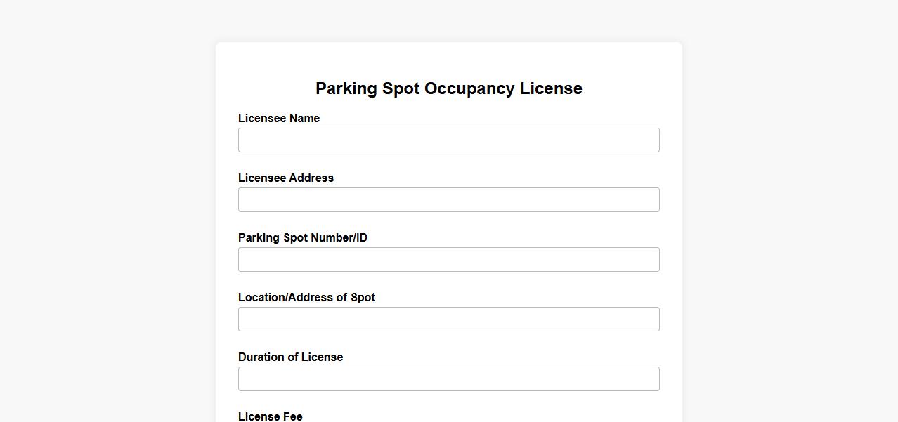Viewport: 898px width, 422px height.
Task: Put cursor in the spot location box
Action: (448, 319)
